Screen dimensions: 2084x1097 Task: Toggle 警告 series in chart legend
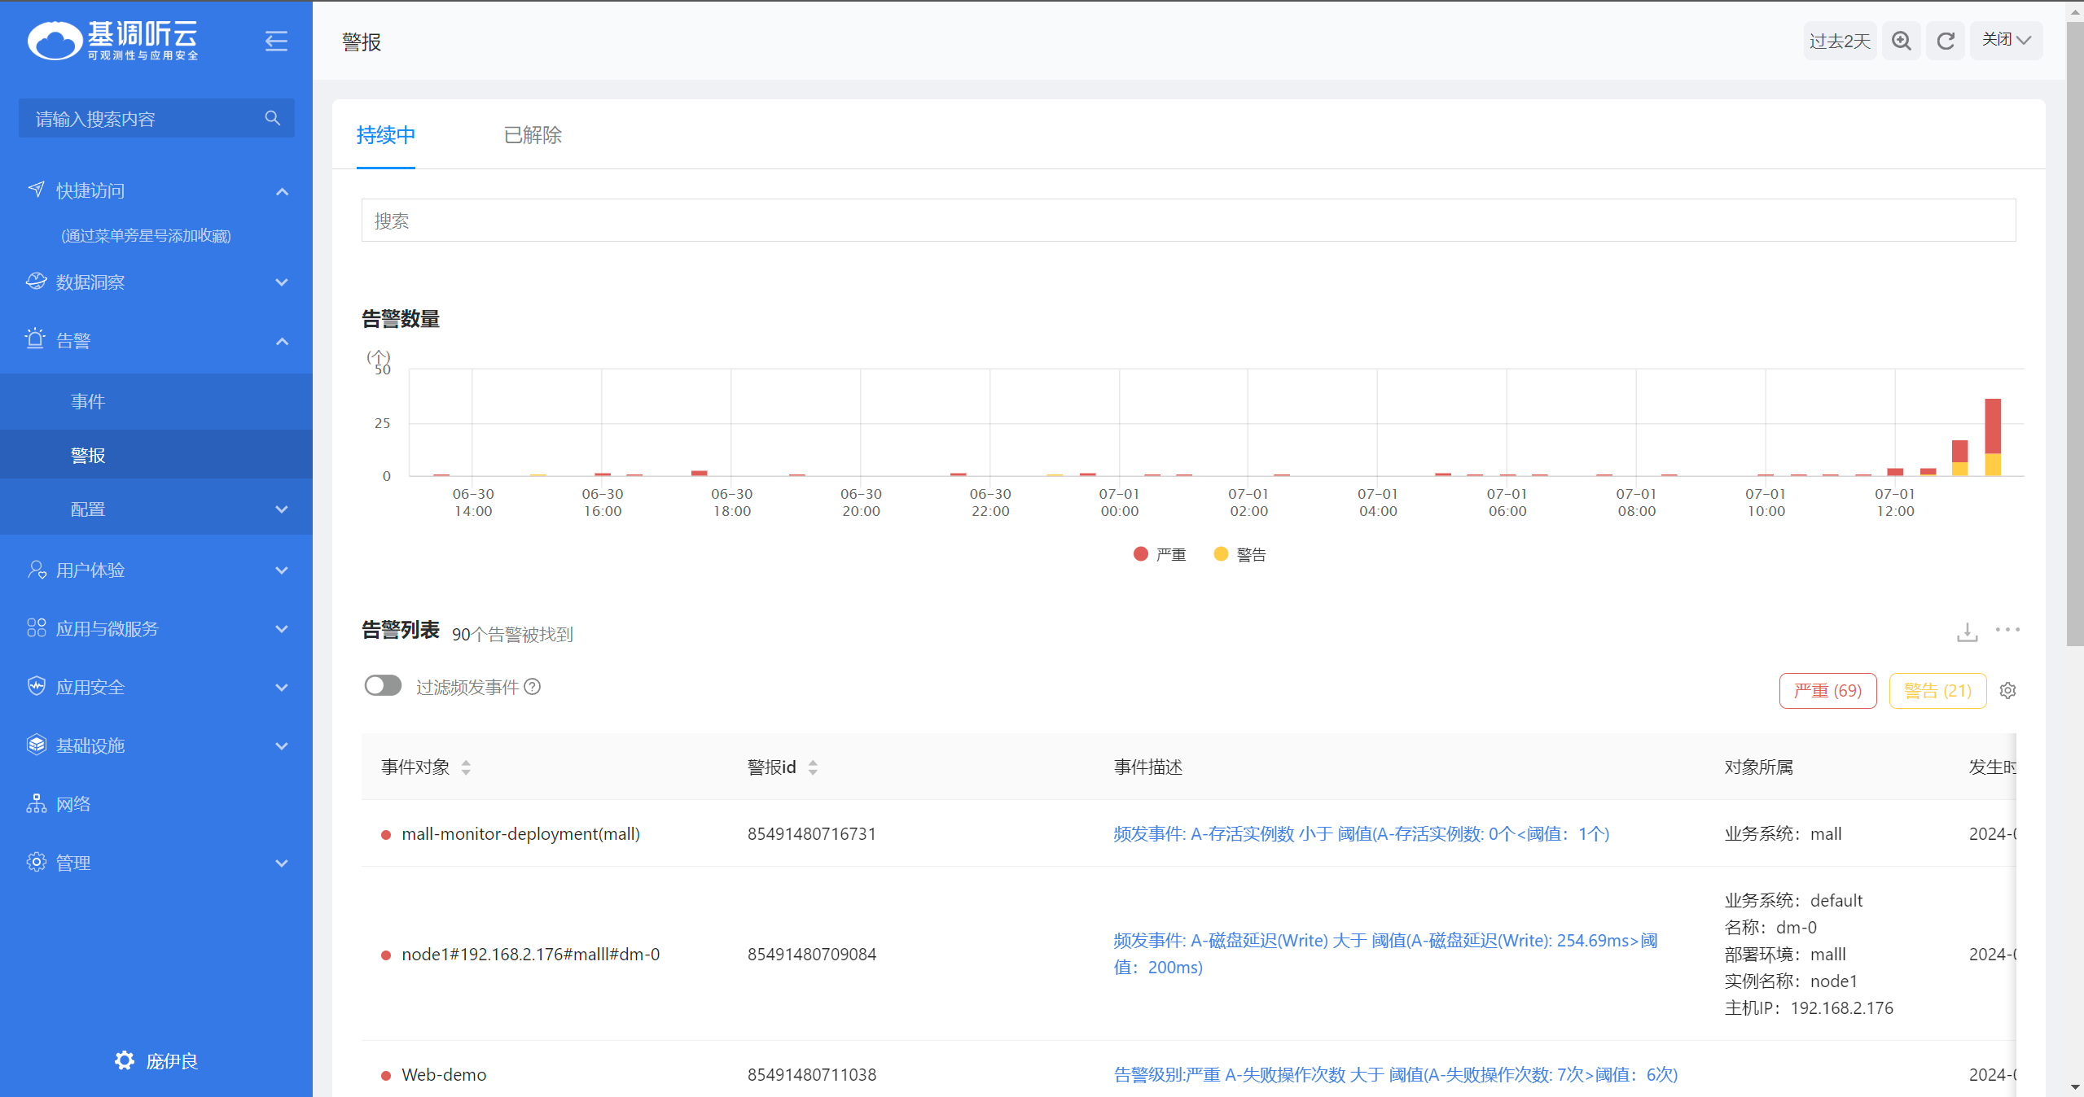click(x=1239, y=554)
